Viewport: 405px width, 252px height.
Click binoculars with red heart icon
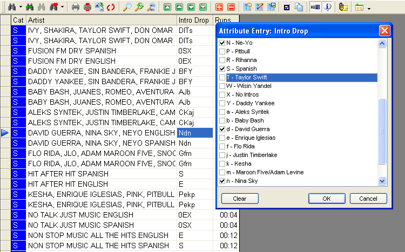[x=53, y=7]
